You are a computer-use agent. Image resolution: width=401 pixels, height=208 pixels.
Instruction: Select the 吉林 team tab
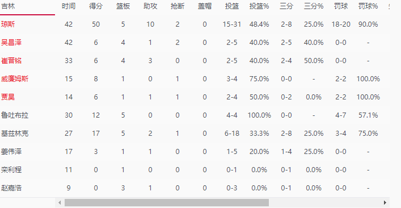pos(27,7)
